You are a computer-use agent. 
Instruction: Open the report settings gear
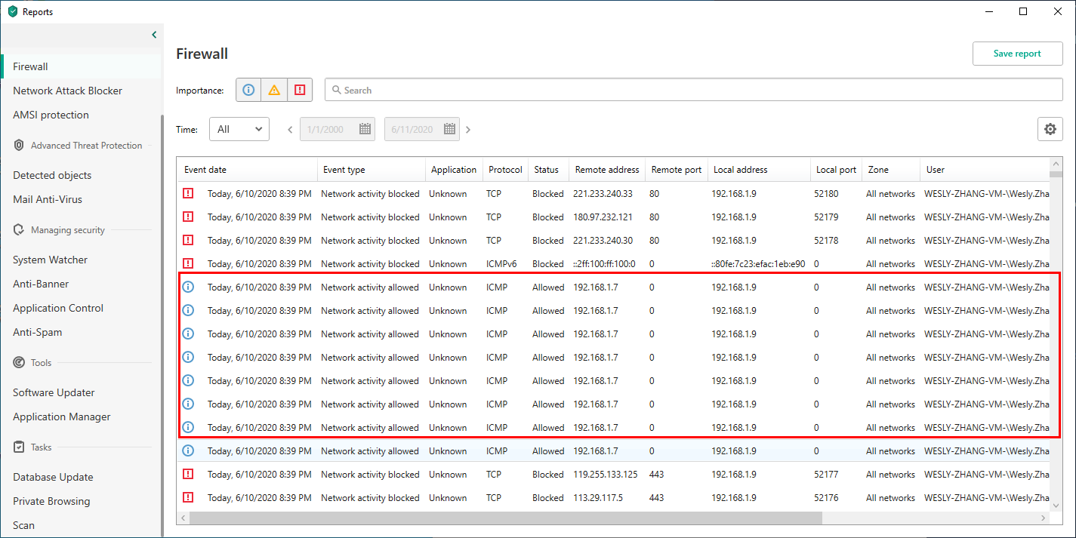click(1050, 129)
